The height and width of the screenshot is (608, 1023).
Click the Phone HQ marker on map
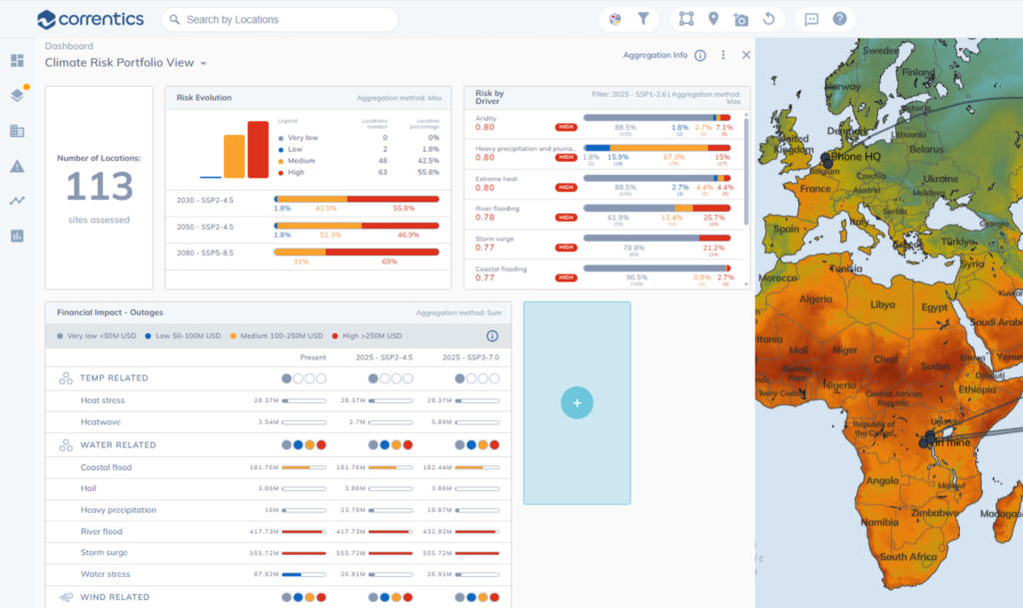tap(826, 159)
